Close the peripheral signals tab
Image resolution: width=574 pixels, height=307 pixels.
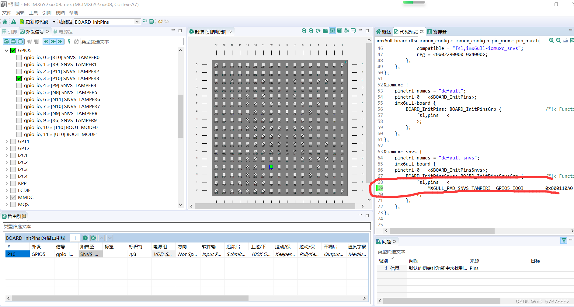click(48, 32)
